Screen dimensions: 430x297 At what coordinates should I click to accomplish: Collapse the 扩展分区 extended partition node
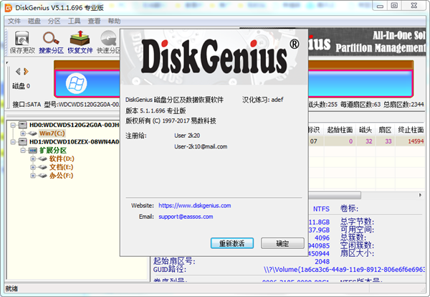(x=24, y=150)
